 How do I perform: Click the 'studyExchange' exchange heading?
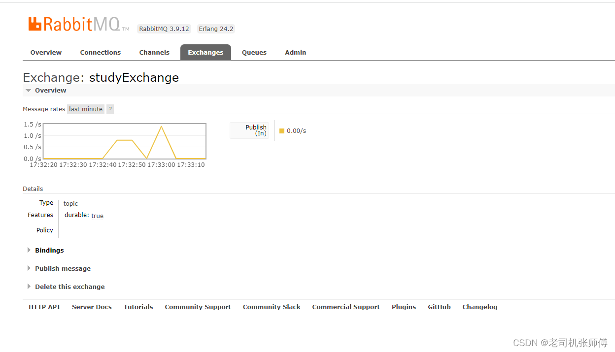[x=134, y=78]
